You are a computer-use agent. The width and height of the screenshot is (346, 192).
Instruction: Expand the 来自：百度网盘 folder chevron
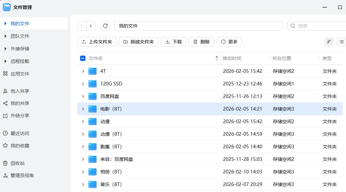tap(83, 159)
